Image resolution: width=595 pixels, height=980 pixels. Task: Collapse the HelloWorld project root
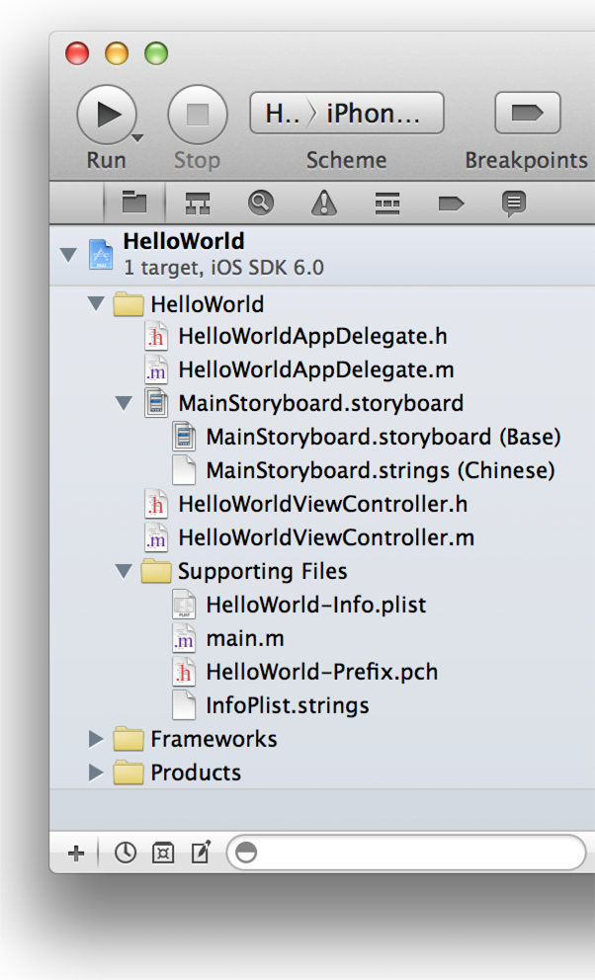pos(68,255)
